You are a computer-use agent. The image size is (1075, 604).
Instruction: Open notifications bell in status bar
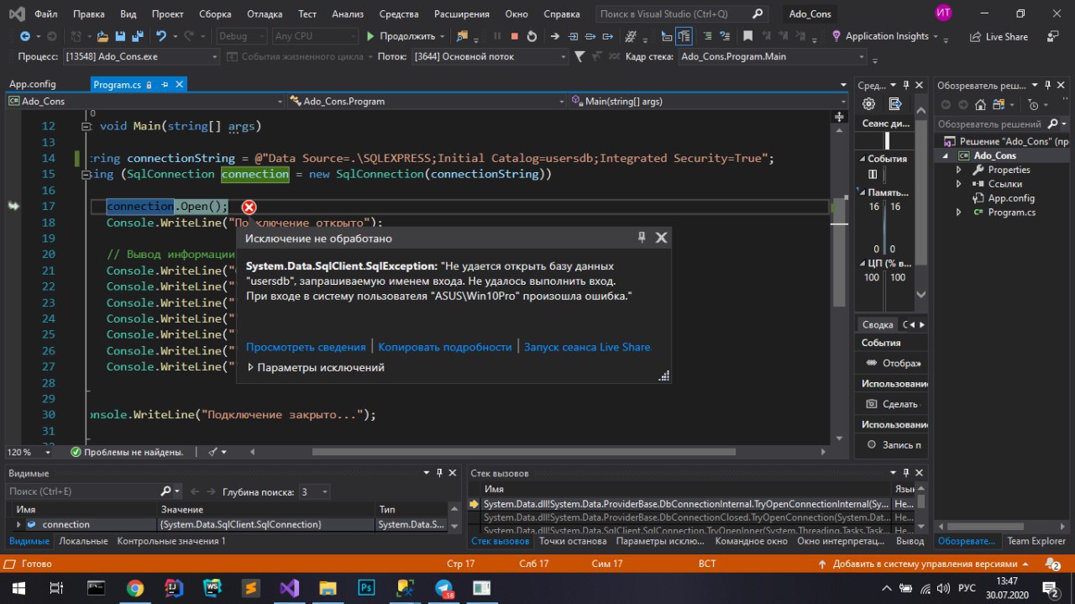pos(1051,564)
